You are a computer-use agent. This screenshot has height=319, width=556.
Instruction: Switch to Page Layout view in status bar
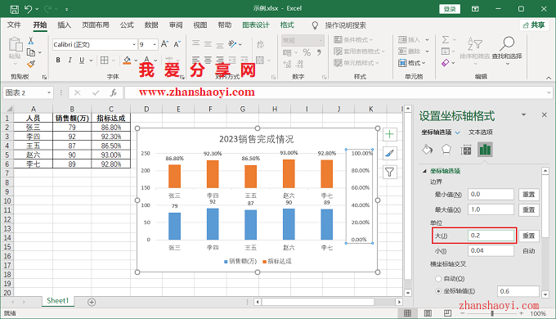pos(428,313)
